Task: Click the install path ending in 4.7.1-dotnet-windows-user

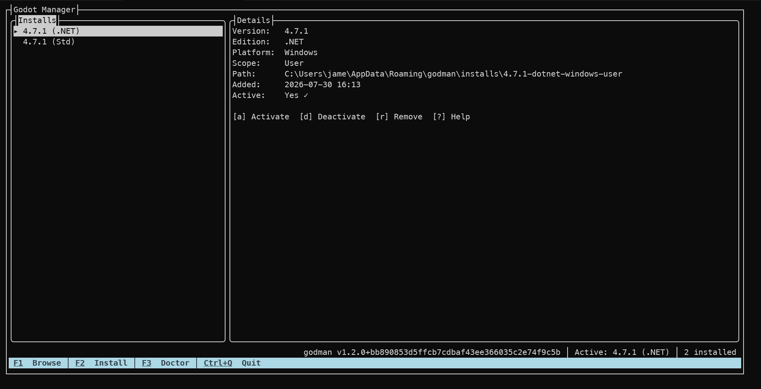Action: (x=453, y=74)
